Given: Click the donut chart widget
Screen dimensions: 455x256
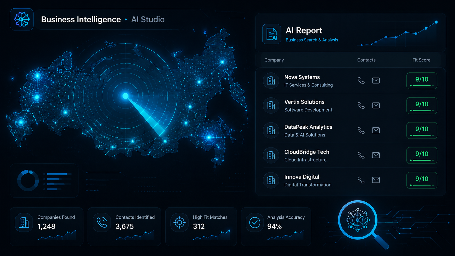Looking at the screenshot, I should pos(28,180).
